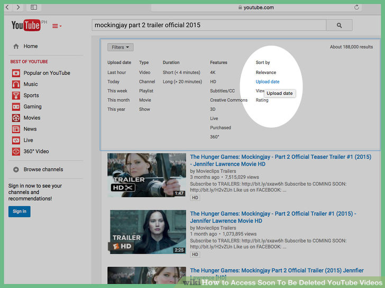
Task: Choose Long (> 20 minutes) duration
Action: pyautogui.click(x=182, y=82)
